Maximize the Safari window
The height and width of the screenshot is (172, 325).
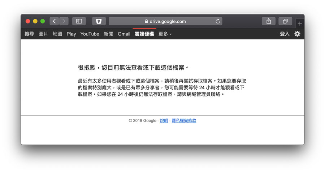coord(43,21)
